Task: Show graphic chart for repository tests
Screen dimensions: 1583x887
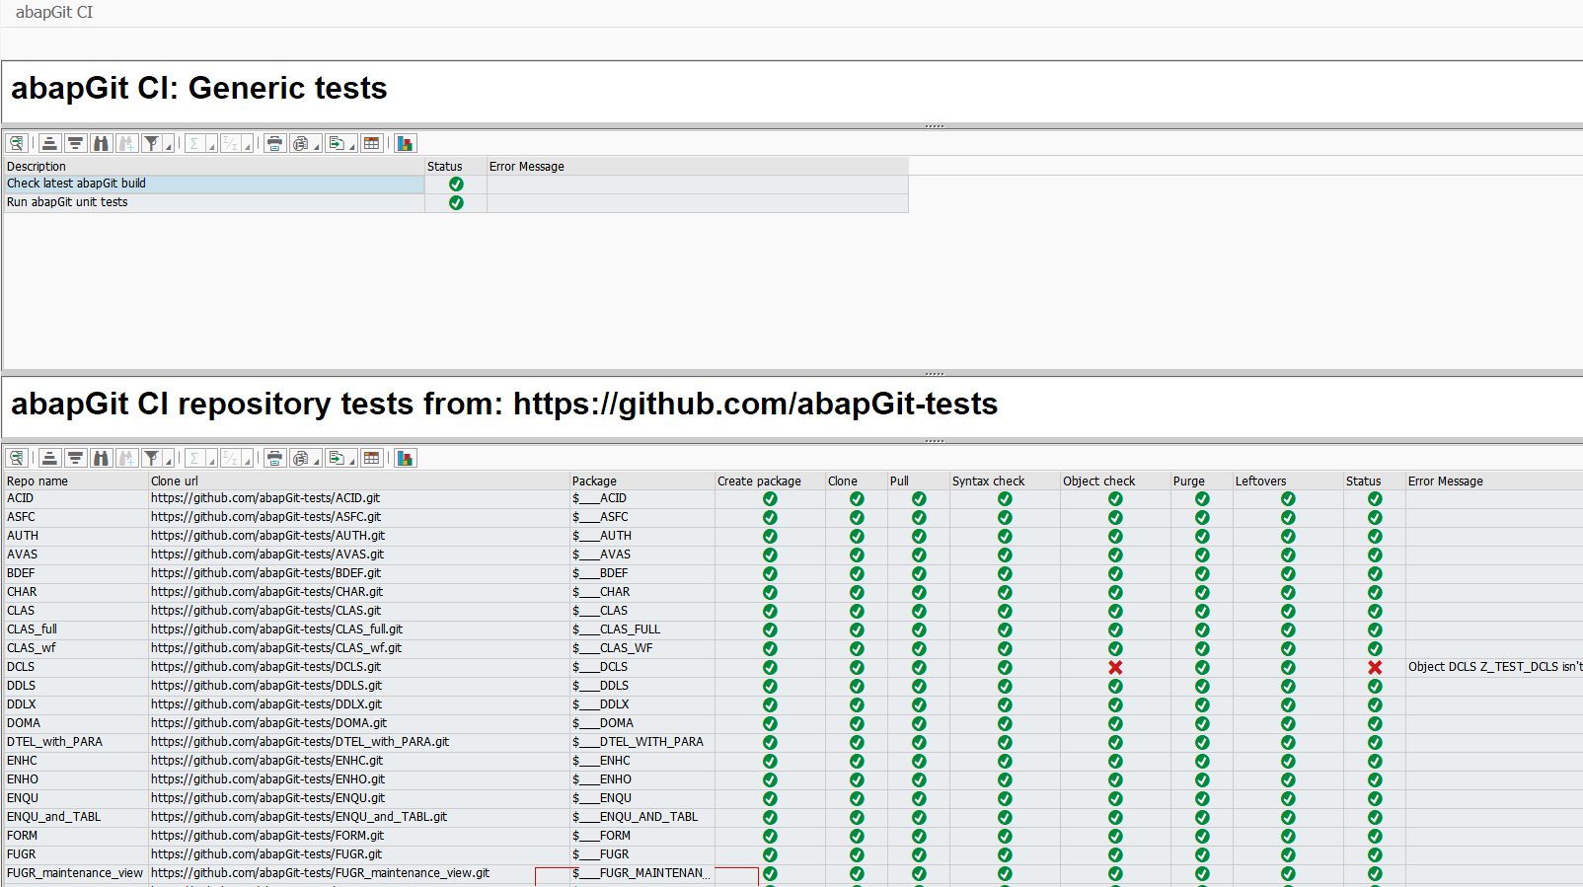Action: click(x=405, y=459)
